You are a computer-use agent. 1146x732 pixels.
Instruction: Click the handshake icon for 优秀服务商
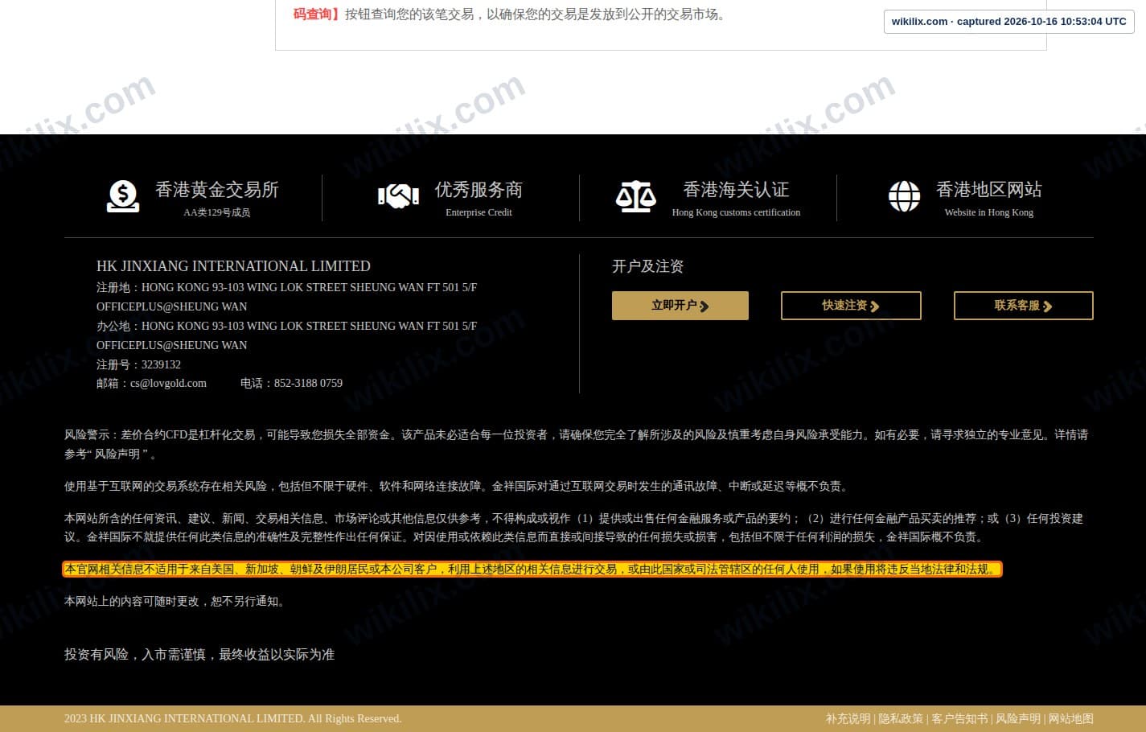click(398, 195)
